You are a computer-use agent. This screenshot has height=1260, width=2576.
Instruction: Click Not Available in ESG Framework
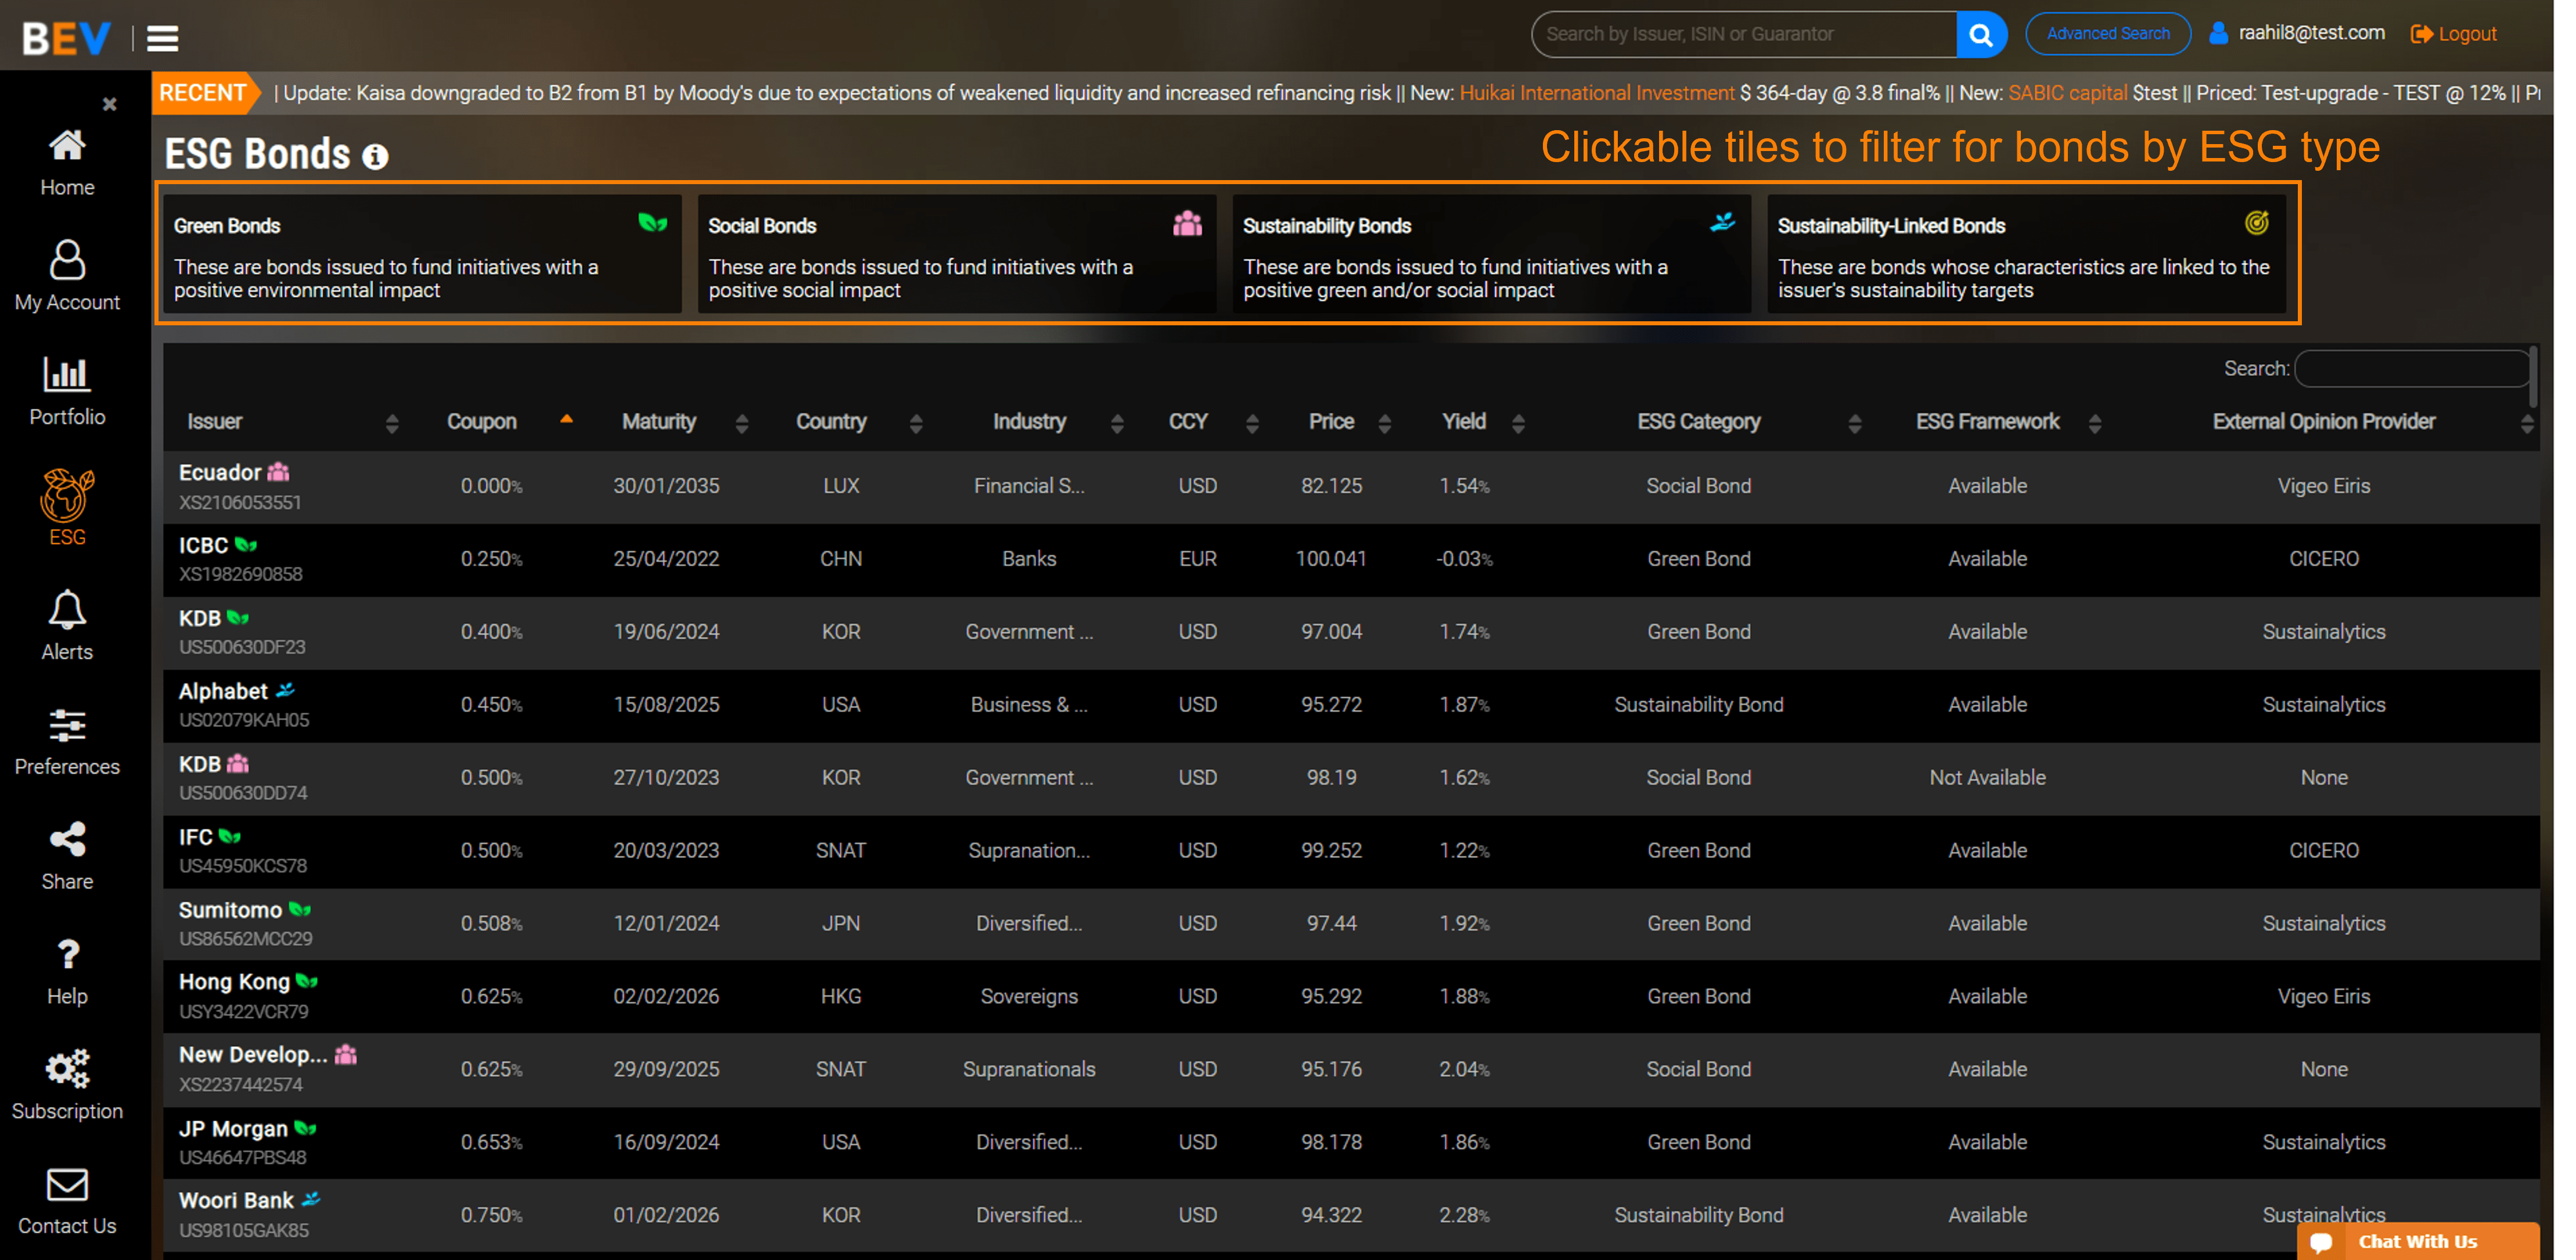[1987, 778]
